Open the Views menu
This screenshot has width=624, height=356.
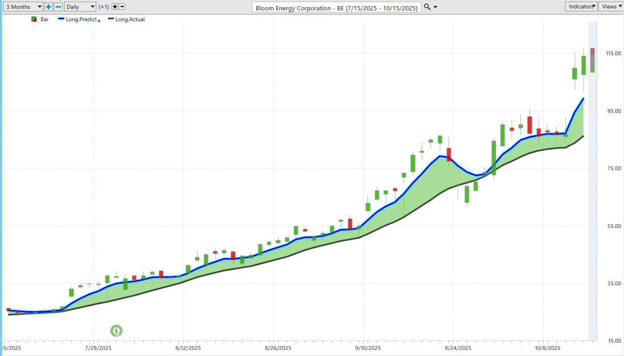click(x=611, y=6)
